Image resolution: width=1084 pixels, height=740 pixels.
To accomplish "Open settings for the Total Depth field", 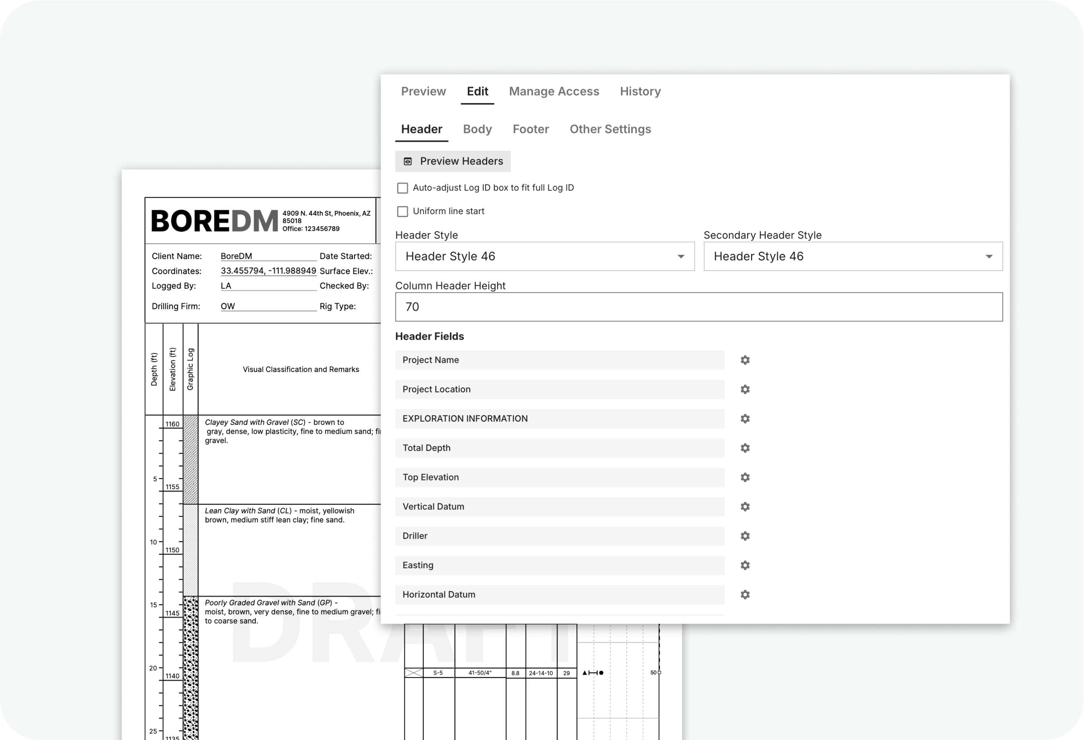I will click(x=745, y=448).
